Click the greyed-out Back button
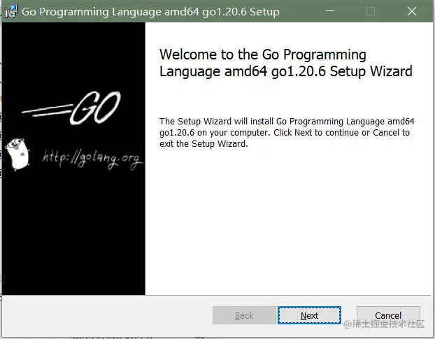The width and height of the screenshot is (435, 339). click(244, 315)
